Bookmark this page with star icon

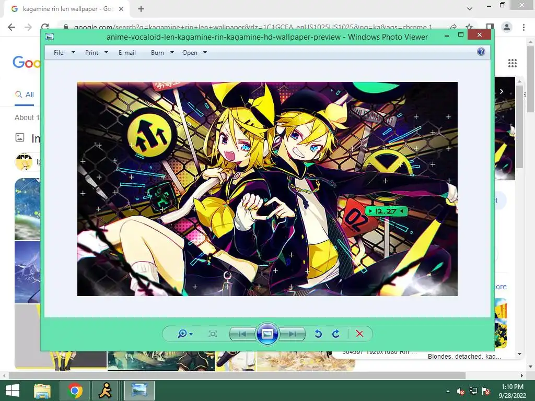pos(469,27)
